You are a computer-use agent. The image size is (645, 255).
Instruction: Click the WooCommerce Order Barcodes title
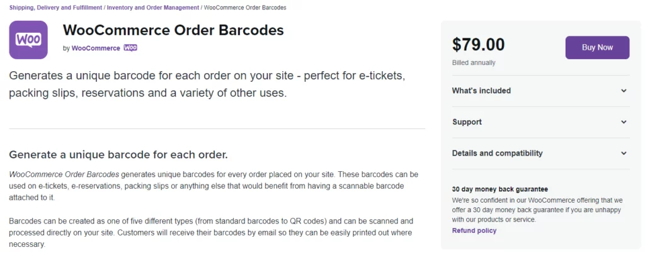pyautogui.click(x=173, y=30)
